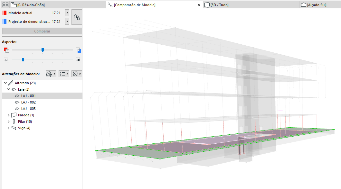341x189 pixels.
Task: Expand the Pilar (15) node
Action: (8, 122)
